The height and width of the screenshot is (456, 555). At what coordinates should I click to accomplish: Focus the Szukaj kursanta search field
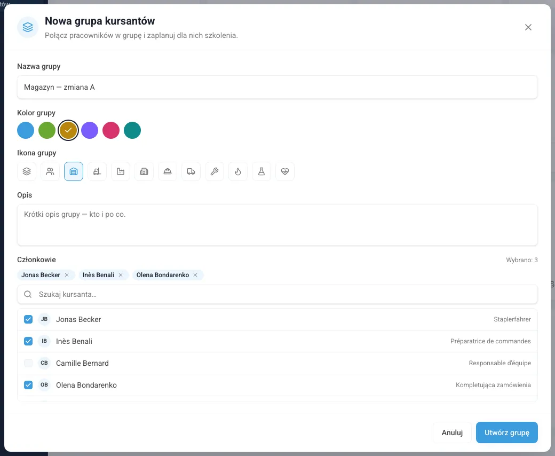(x=277, y=295)
